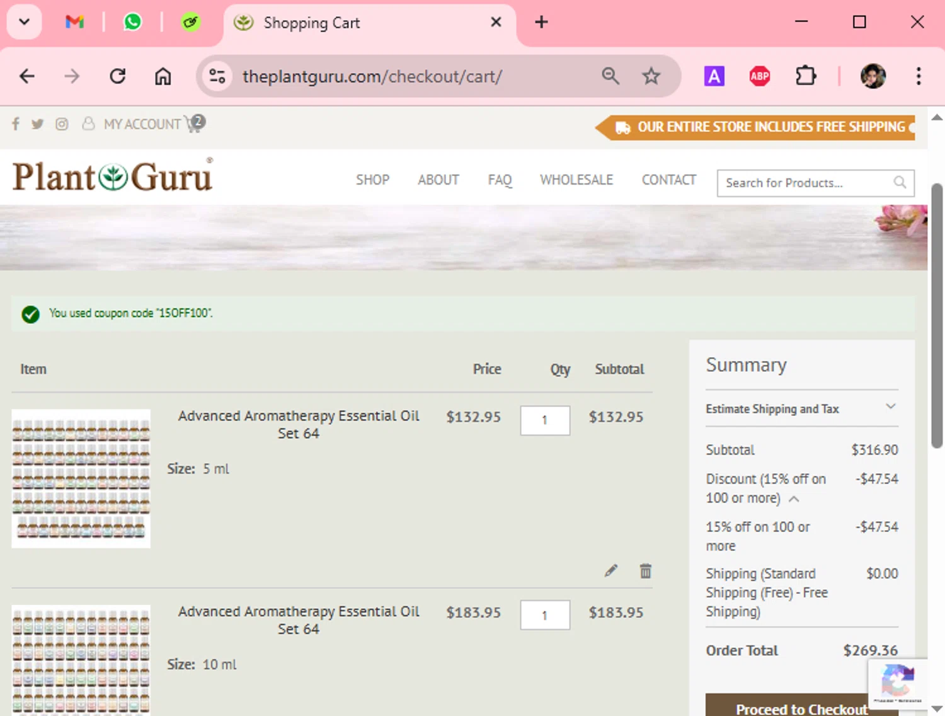This screenshot has width=945, height=716.
Task: Go back to previous page
Action: [27, 76]
